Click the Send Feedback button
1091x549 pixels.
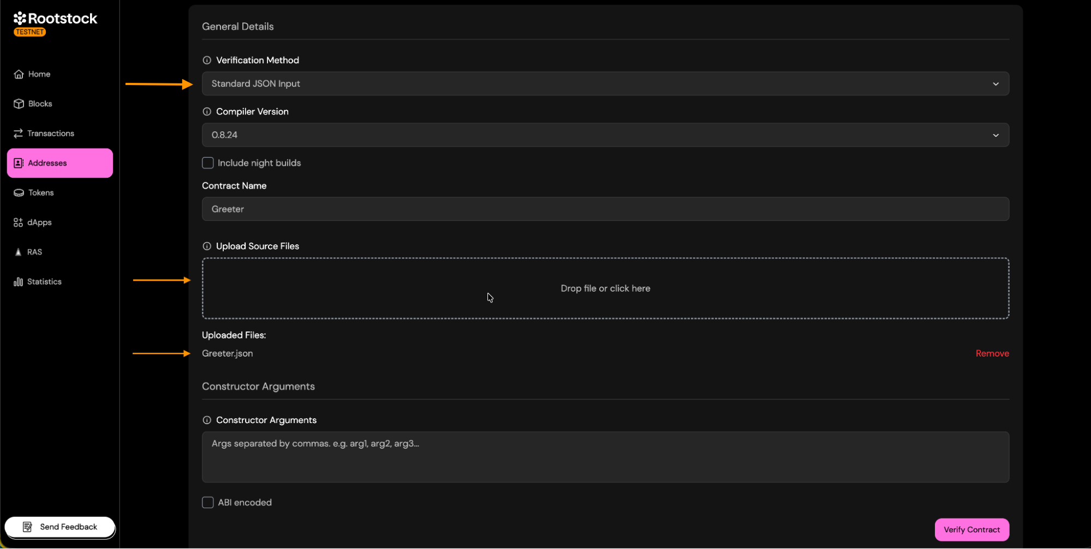(60, 527)
